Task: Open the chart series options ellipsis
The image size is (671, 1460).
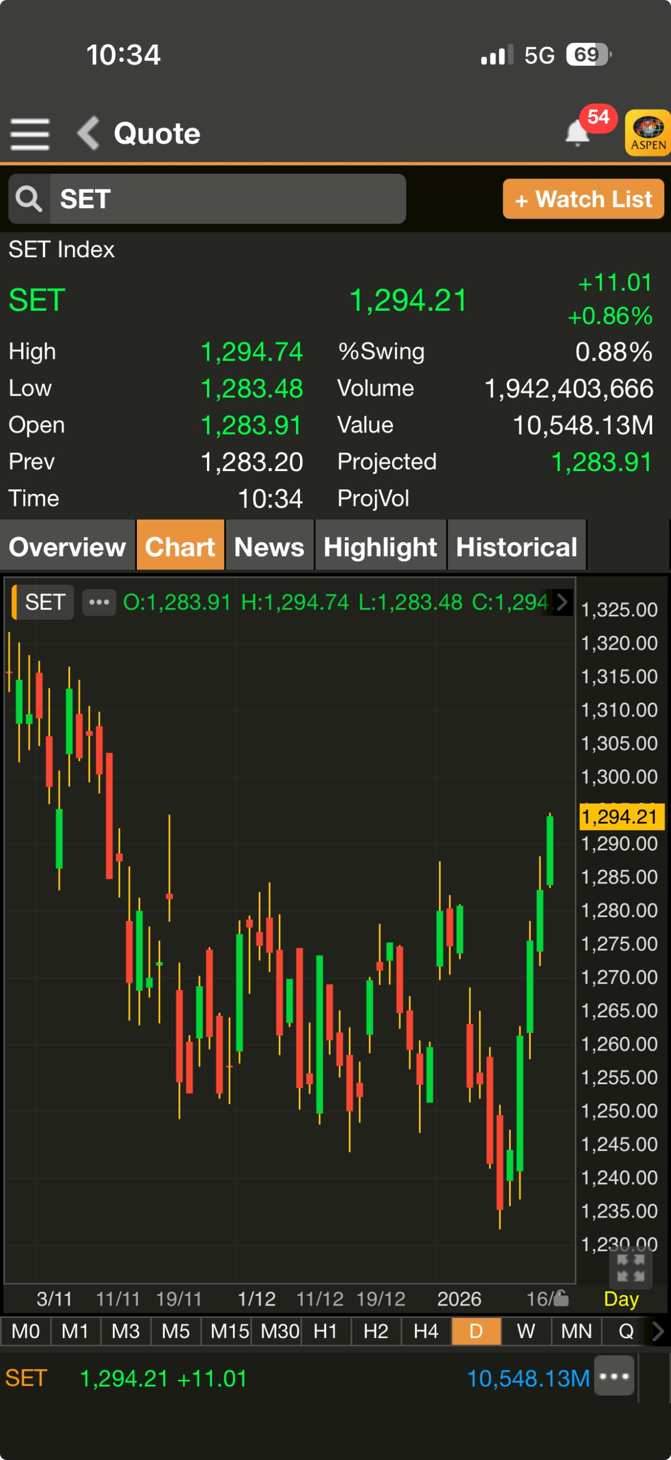Action: click(x=99, y=602)
